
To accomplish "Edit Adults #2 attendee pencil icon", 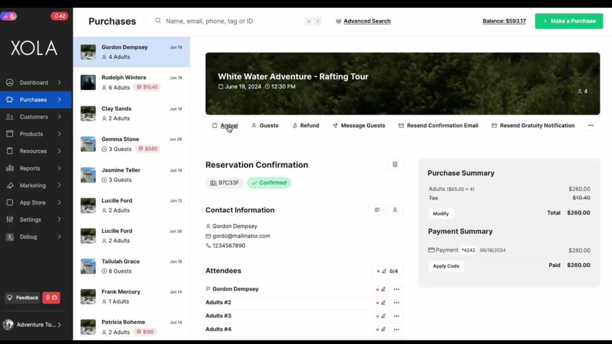I will [383, 303].
